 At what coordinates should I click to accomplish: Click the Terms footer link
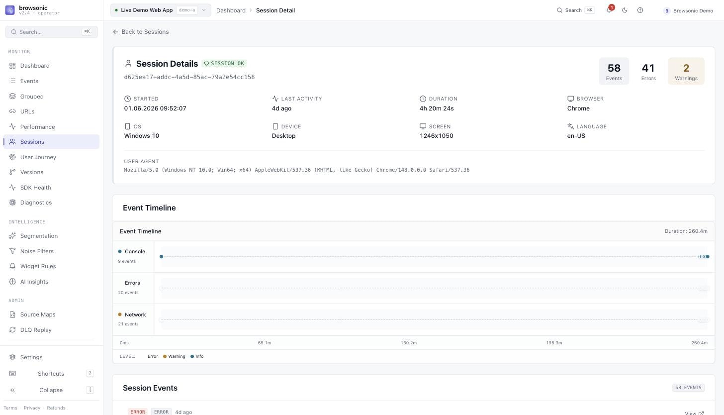point(10,408)
